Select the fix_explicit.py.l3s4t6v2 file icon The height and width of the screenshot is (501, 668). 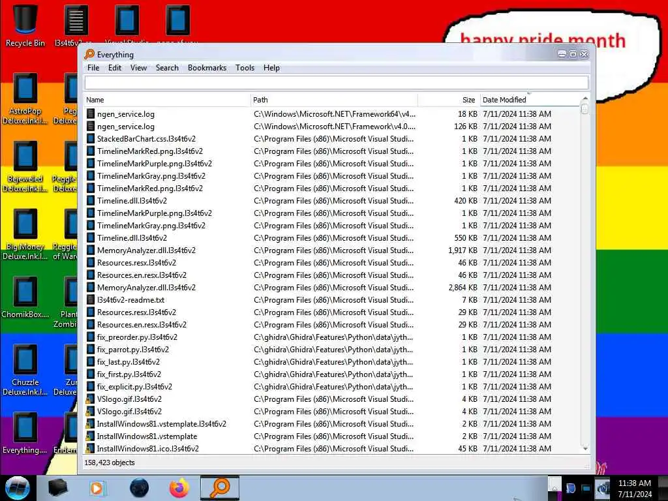pyautogui.click(x=90, y=386)
